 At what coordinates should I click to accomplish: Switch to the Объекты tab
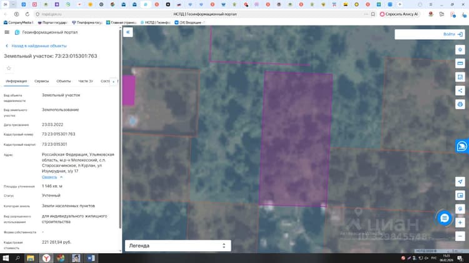[63, 81]
